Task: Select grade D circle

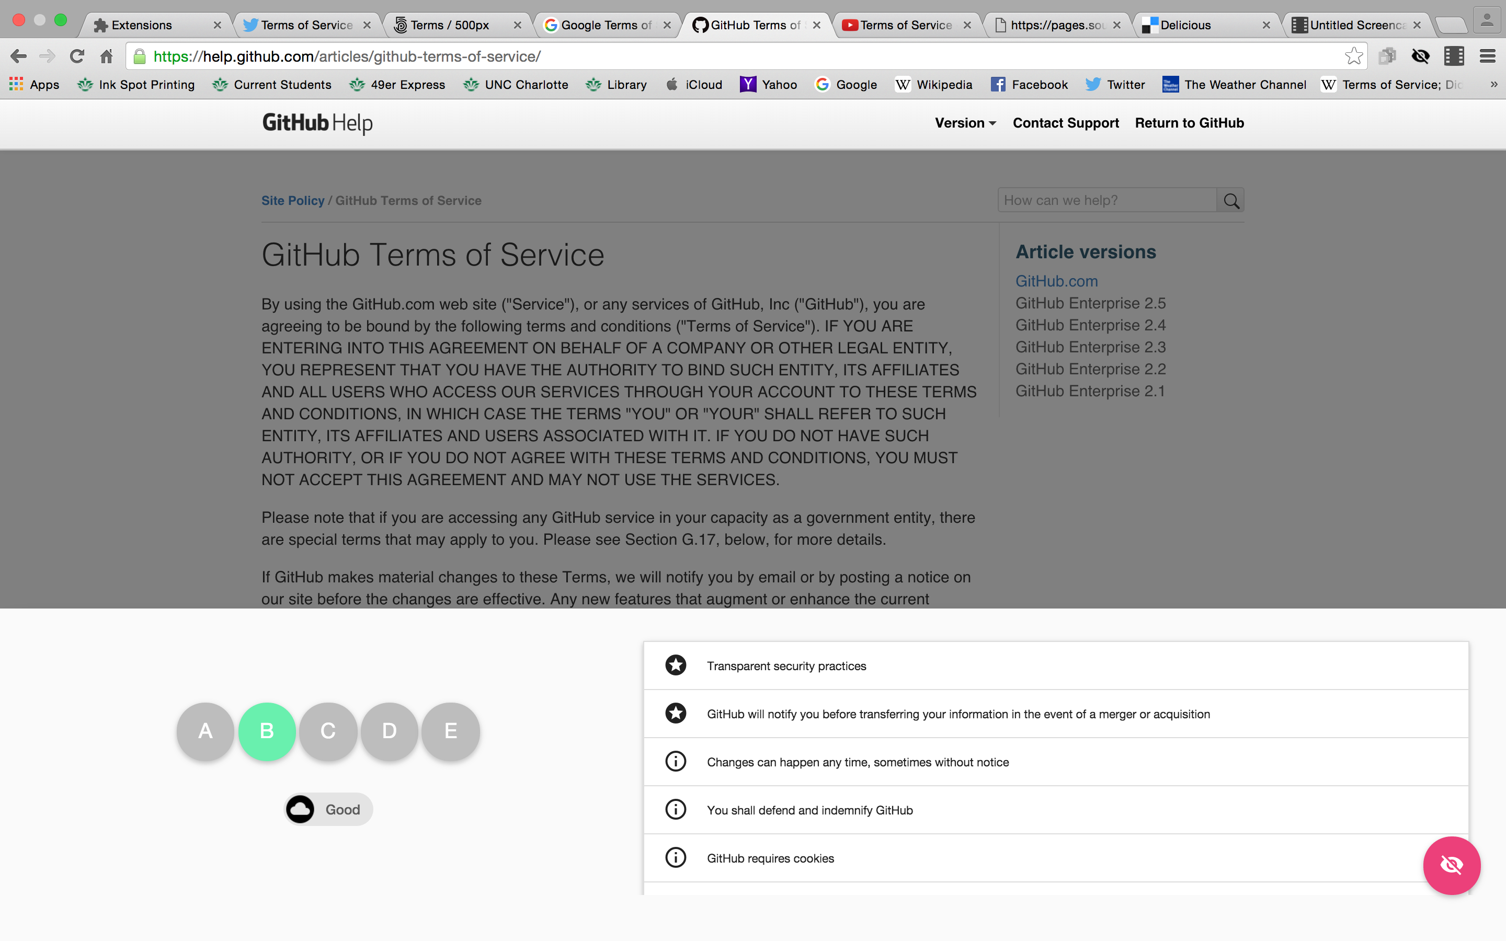Action: [x=390, y=731]
